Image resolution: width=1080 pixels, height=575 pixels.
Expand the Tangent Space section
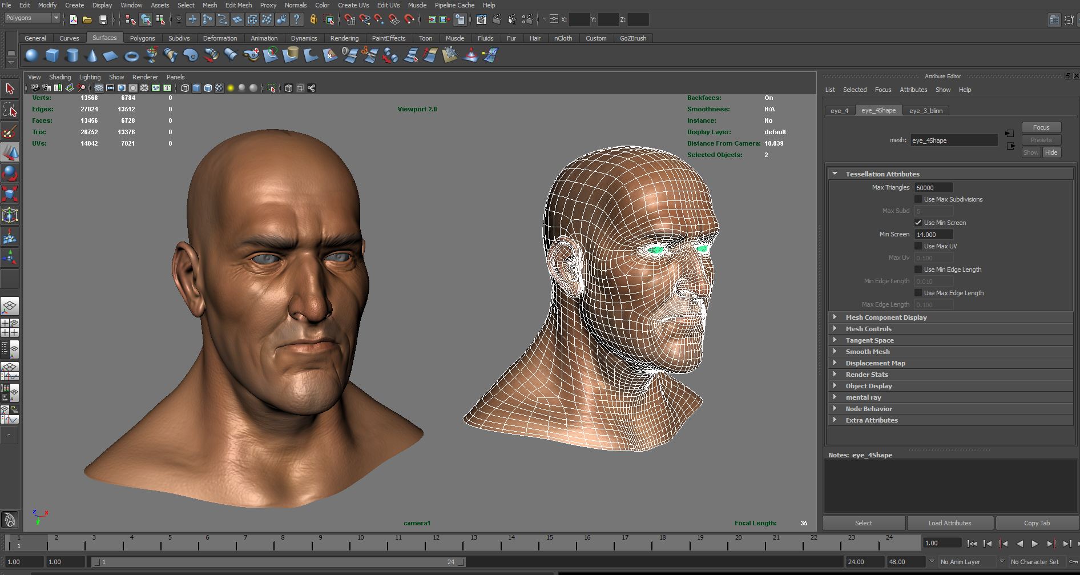[835, 340]
